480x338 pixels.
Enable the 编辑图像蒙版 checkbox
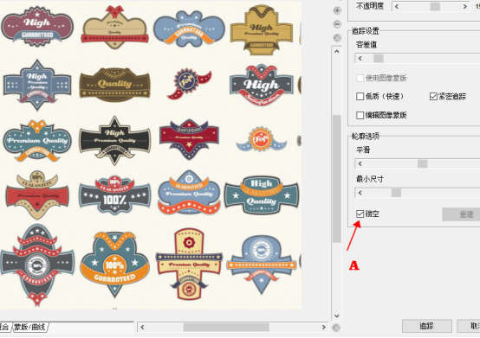coord(360,115)
